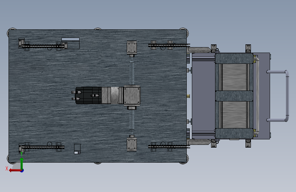This screenshot has height=192, width=296.
Task: Select the upper bearing block on the lead screw
Action: (132, 47)
